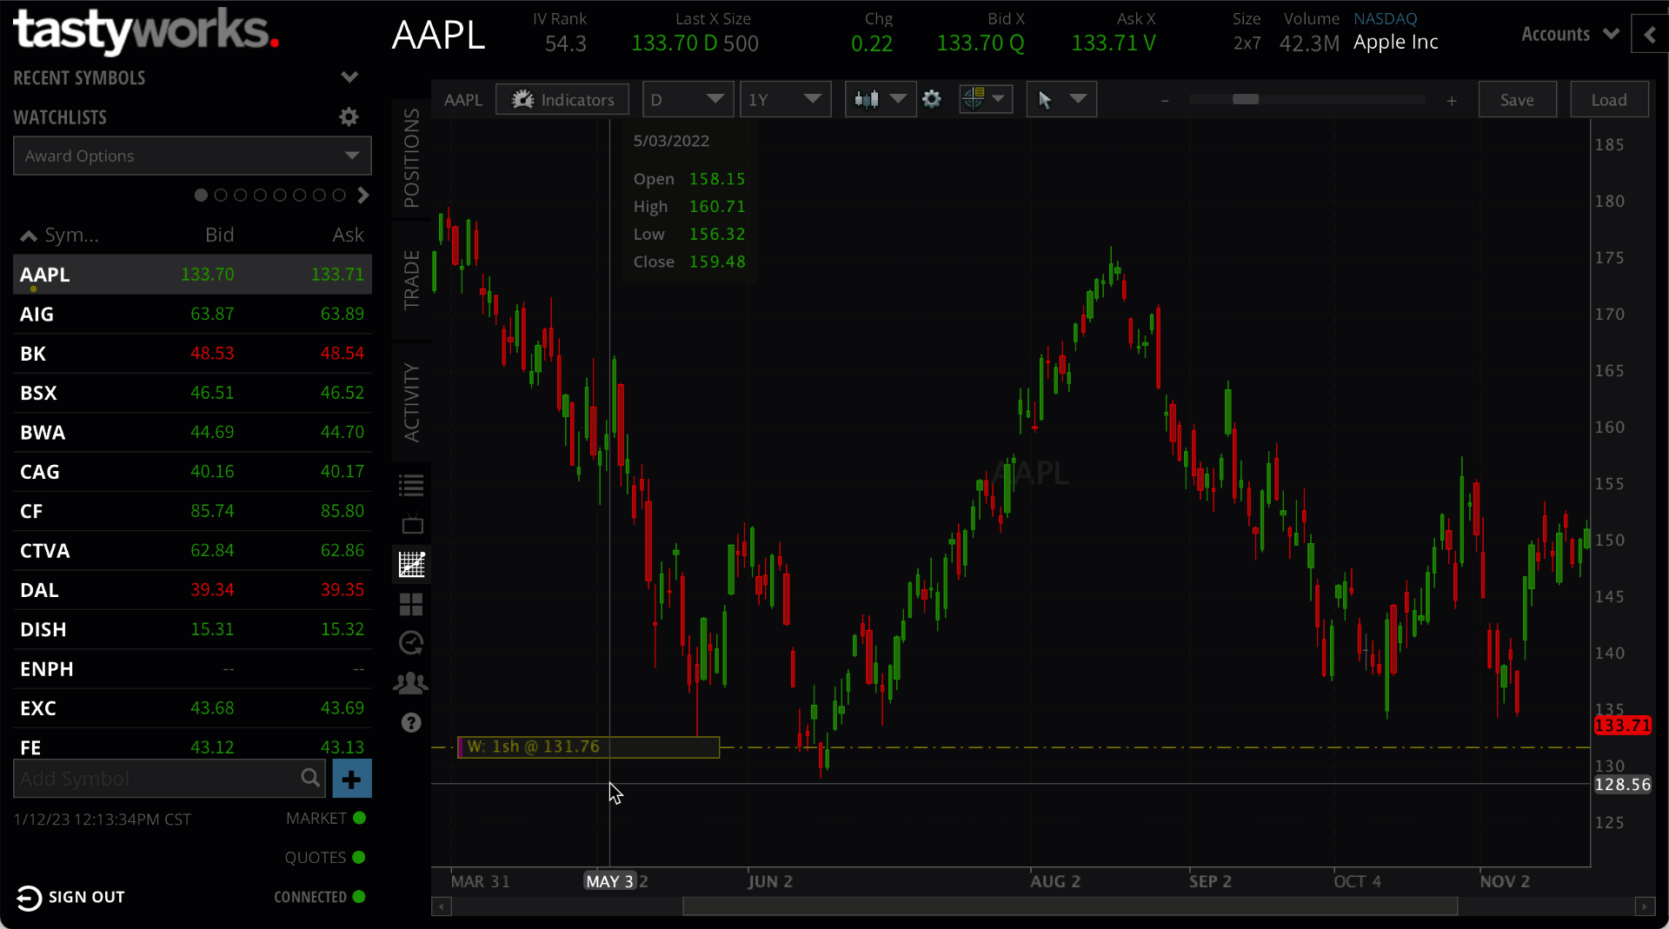Click the TV media icon in the sidebar
The image size is (1669, 929).
411,523
